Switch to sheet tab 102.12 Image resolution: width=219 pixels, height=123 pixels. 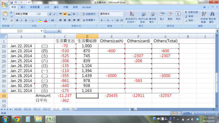[x=47, y=109]
